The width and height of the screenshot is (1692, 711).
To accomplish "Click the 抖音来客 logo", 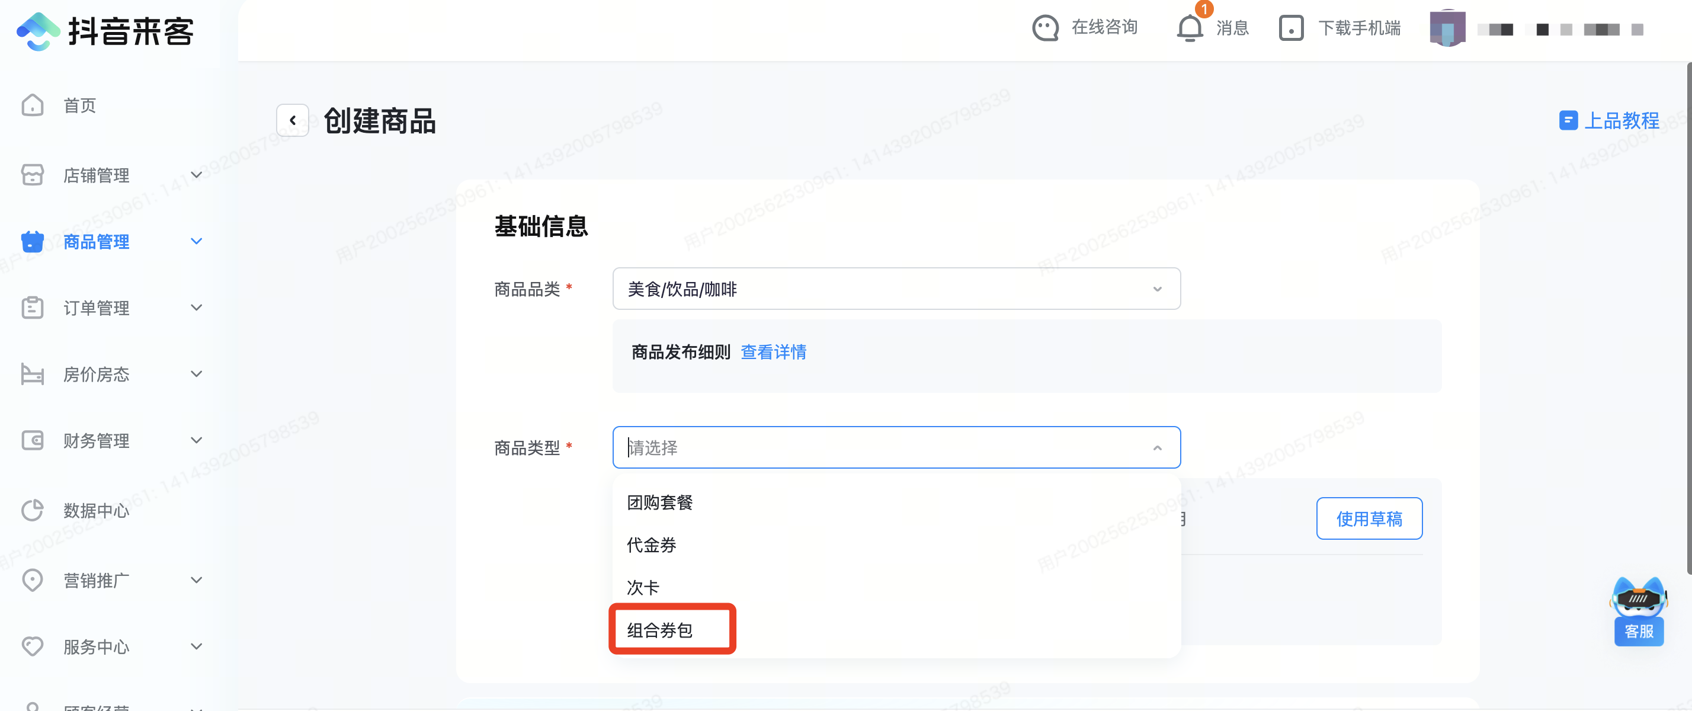I will (x=105, y=31).
